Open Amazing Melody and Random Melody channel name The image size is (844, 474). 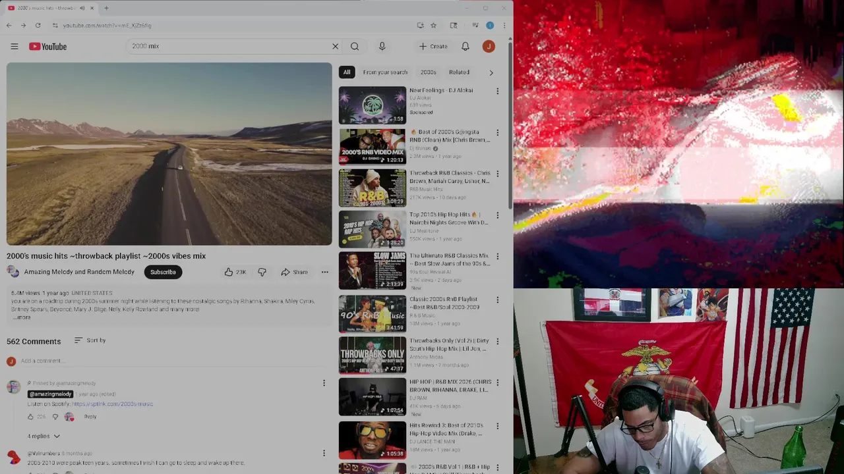tap(79, 272)
